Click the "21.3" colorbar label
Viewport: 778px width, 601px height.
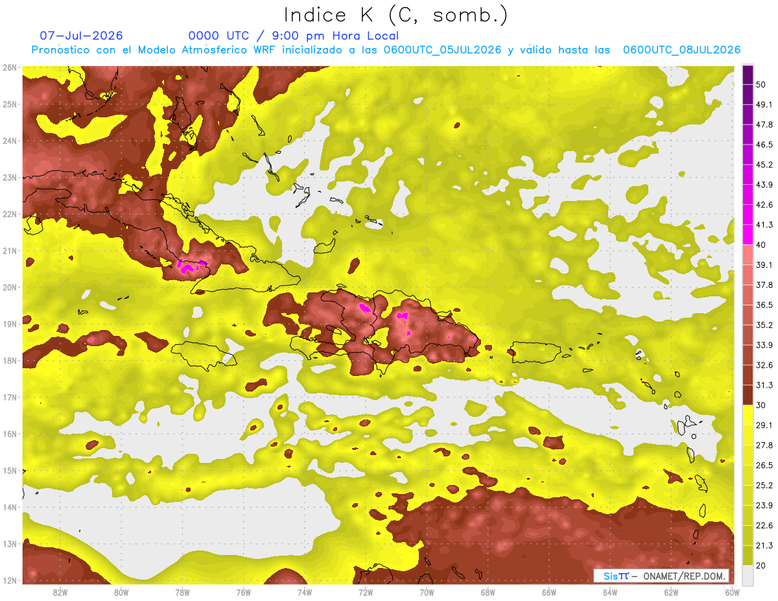pos(764,545)
